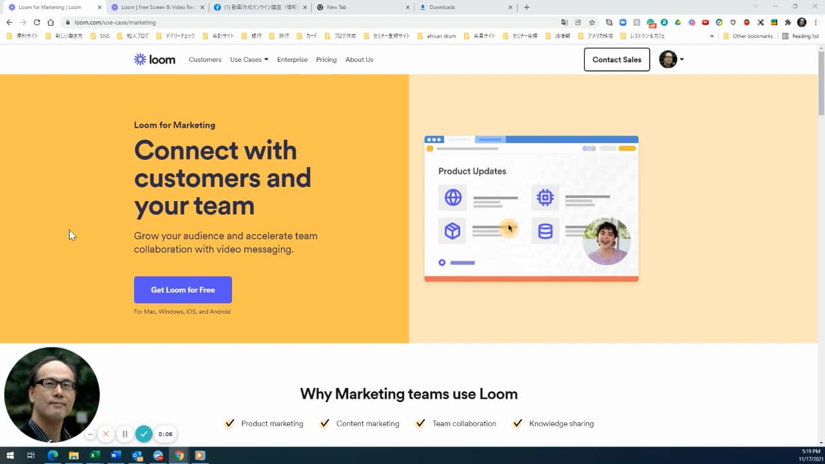Open the Google Drive extension icon
Image resolution: width=825 pixels, height=464 pixels.
[x=678, y=22]
